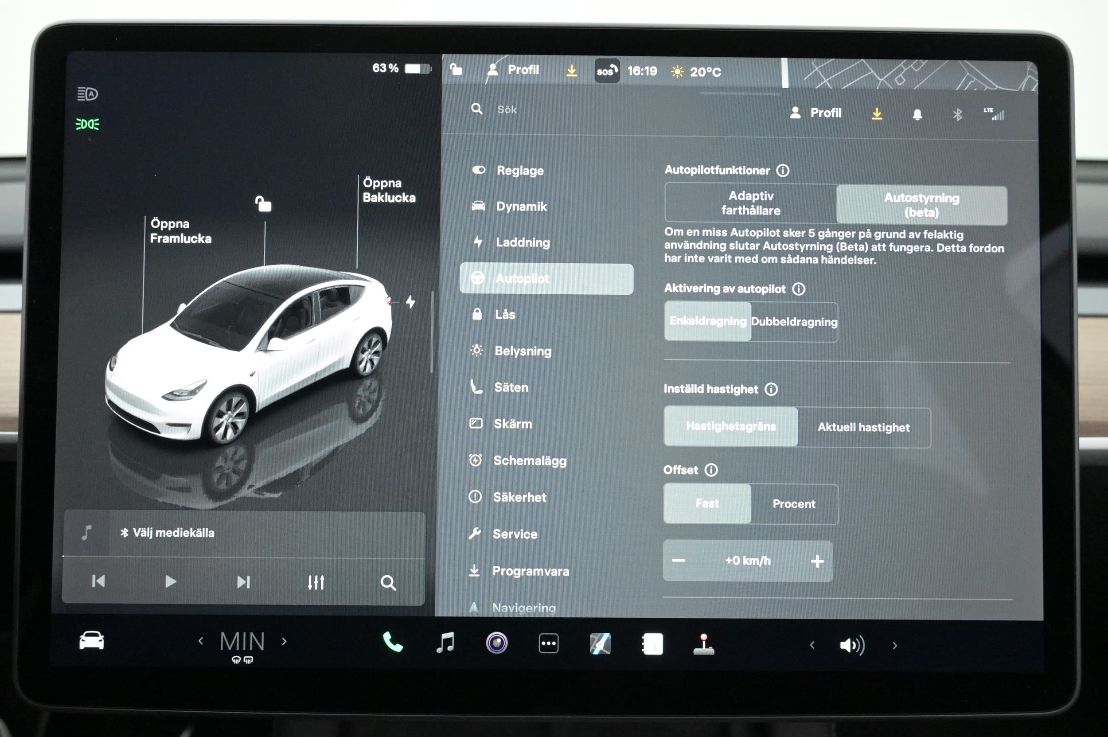
Task: Play media
Action: click(x=171, y=582)
